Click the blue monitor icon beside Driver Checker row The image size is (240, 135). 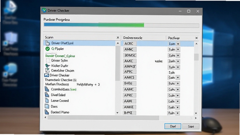[46, 75]
